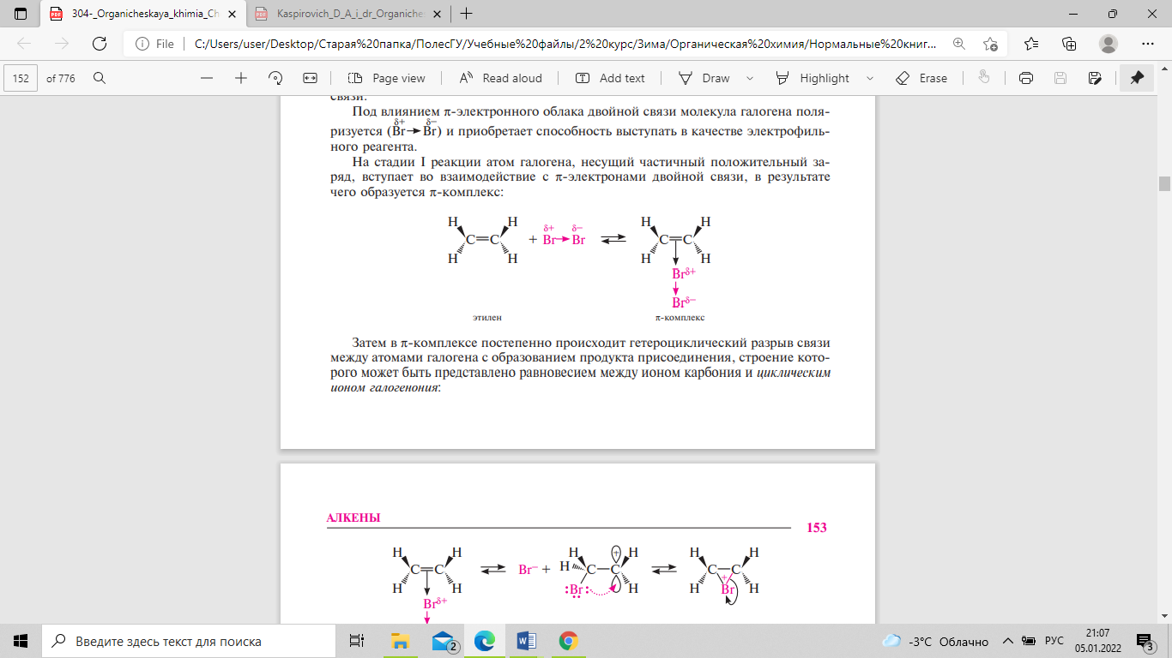Reload the current page

100,44
